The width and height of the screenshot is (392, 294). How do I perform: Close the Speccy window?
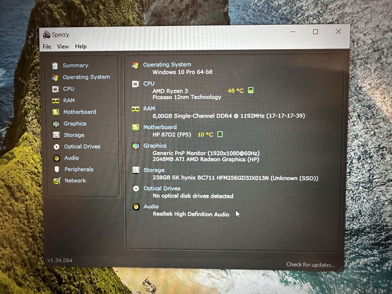tap(338, 31)
